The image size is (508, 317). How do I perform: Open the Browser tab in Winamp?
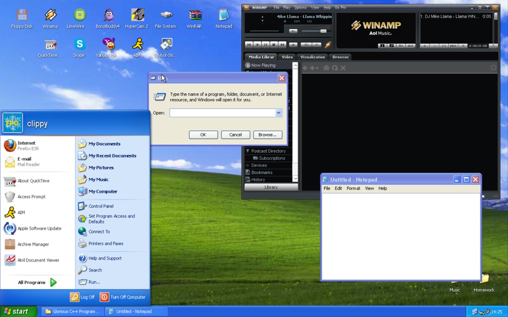[x=341, y=57]
